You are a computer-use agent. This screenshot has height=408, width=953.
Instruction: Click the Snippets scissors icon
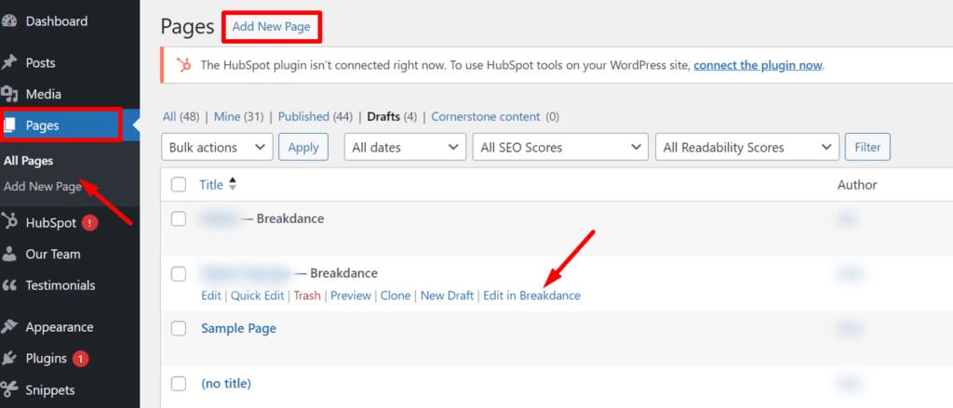pyautogui.click(x=10, y=389)
